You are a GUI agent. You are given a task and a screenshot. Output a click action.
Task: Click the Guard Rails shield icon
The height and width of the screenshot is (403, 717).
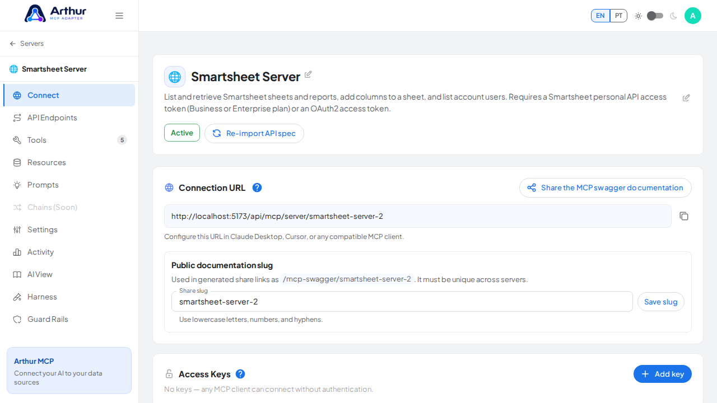point(17,319)
